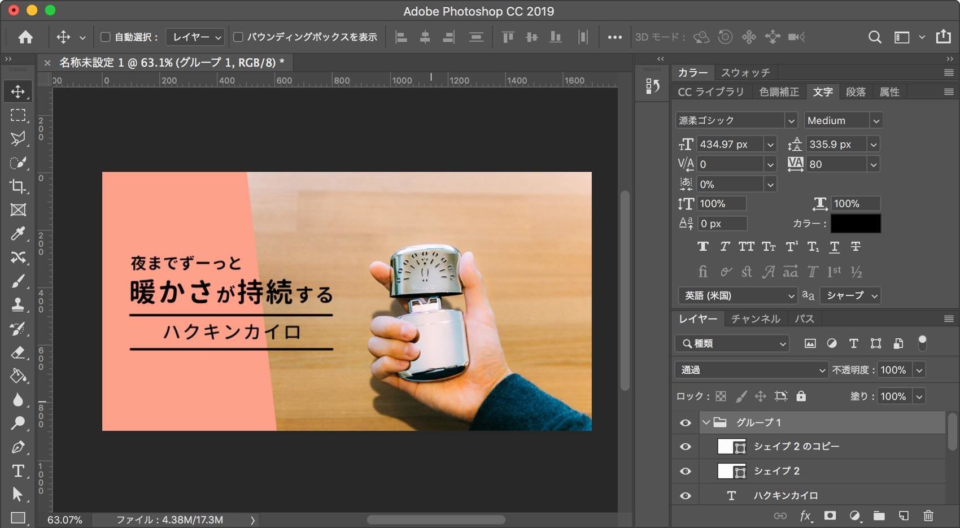Open the スウォッチ tab
Screen dimensions: 960x528
coord(745,73)
